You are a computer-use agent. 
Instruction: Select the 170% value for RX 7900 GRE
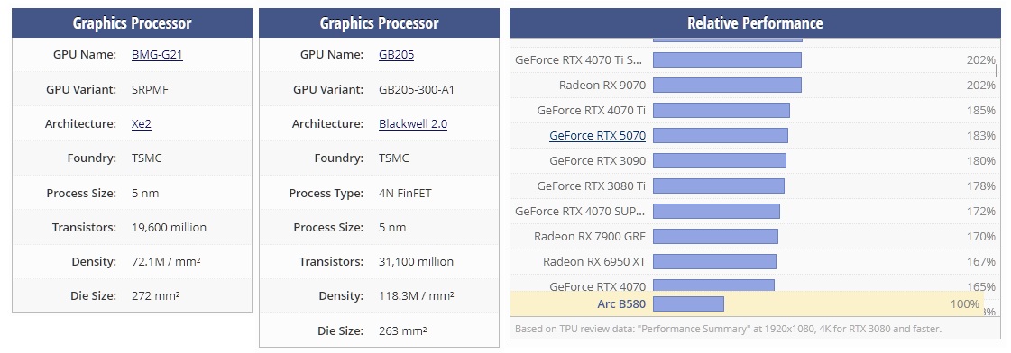[980, 237]
